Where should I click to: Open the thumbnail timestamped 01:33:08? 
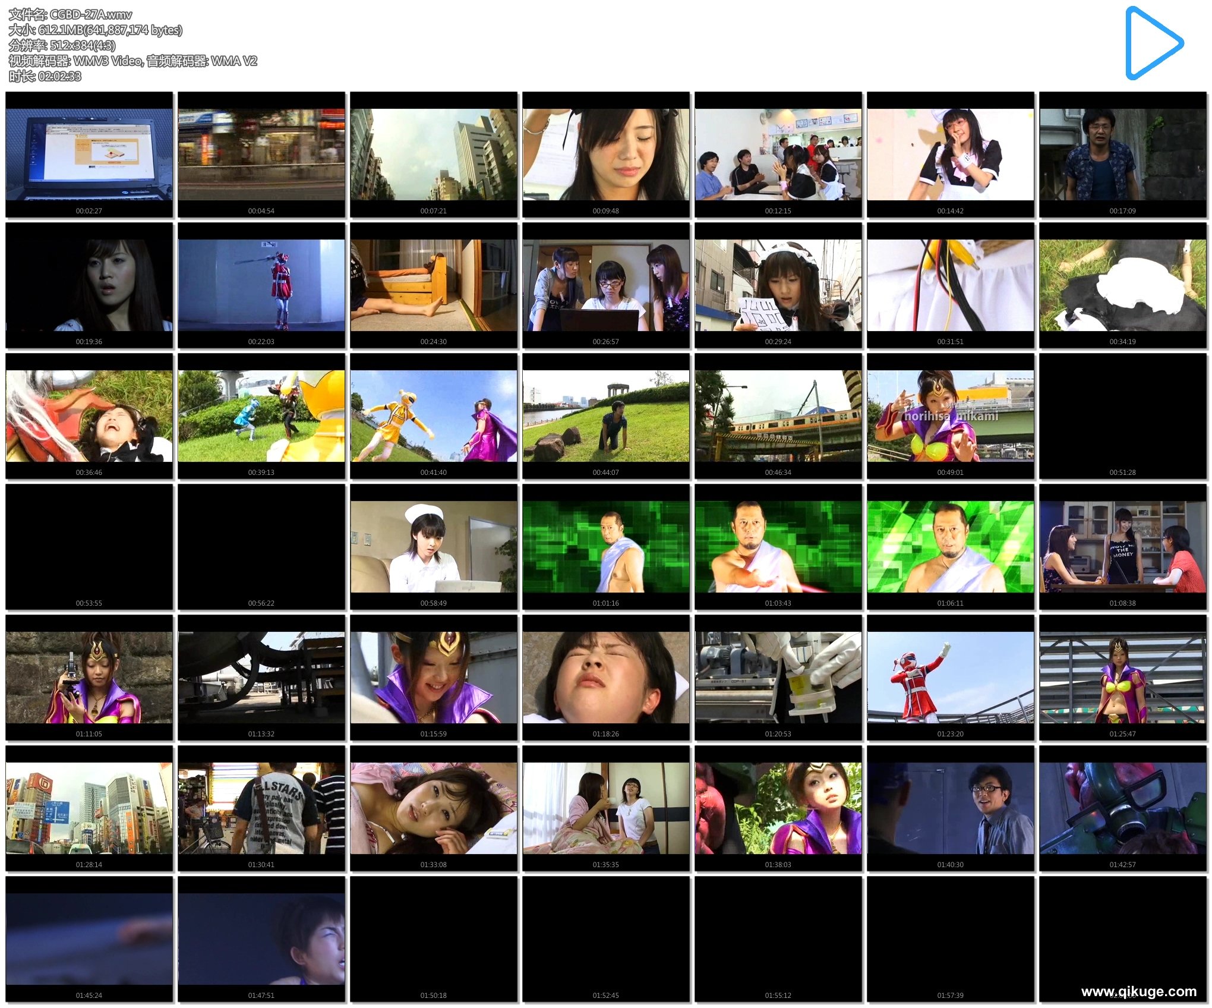(433, 808)
